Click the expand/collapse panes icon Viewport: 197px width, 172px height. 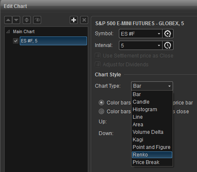[x=26, y=20]
